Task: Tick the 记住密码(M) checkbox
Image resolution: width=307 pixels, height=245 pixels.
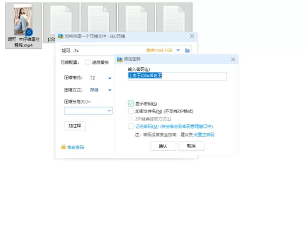Action: point(130,126)
